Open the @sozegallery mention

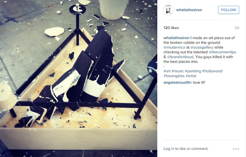(202, 47)
